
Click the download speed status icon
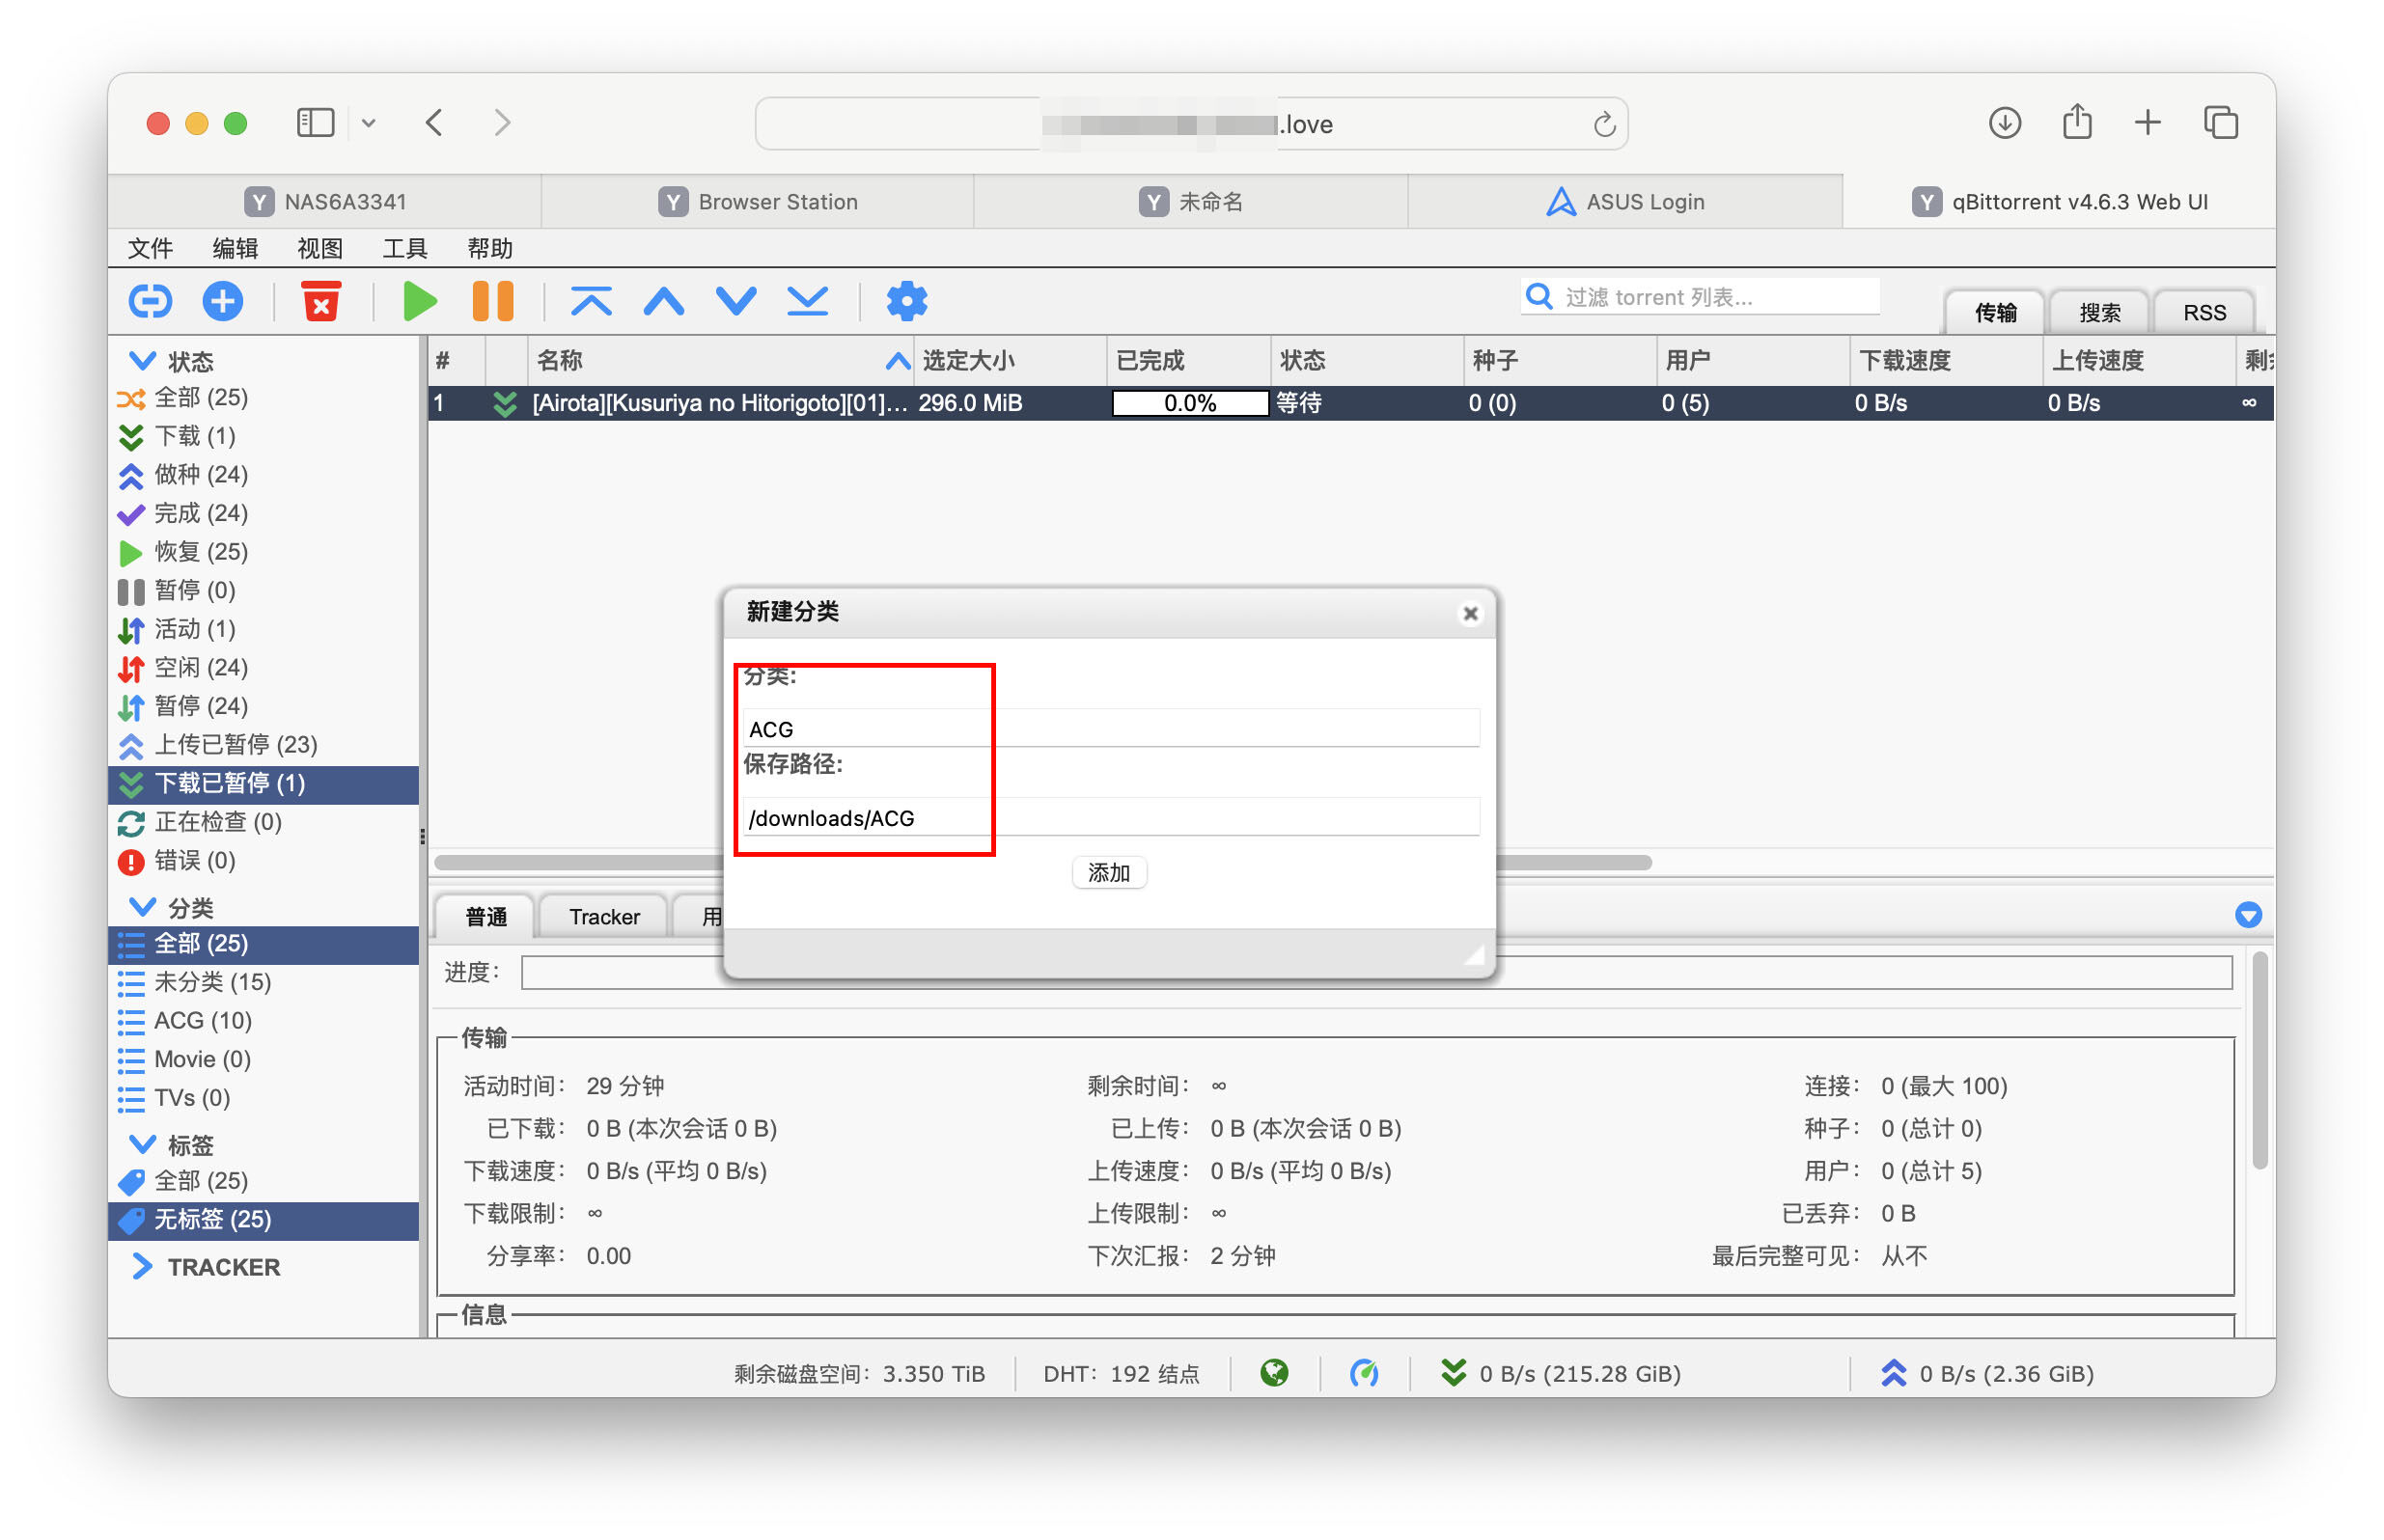tap(1453, 1372)
